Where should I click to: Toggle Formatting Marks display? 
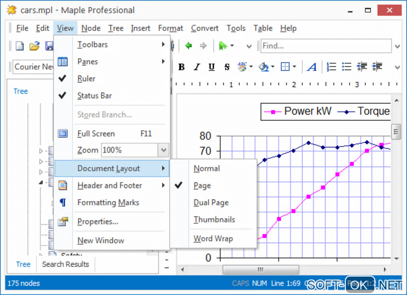(x=112, y=203)
